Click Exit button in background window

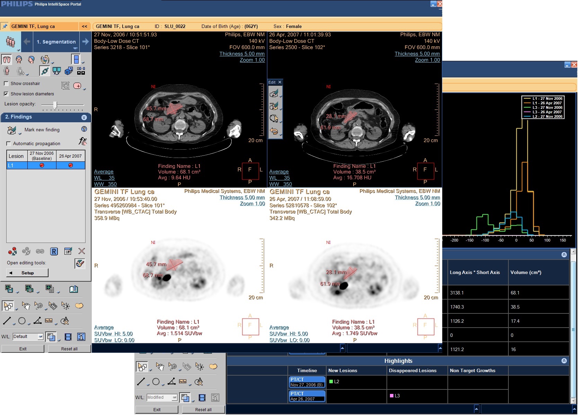point(157,410)
